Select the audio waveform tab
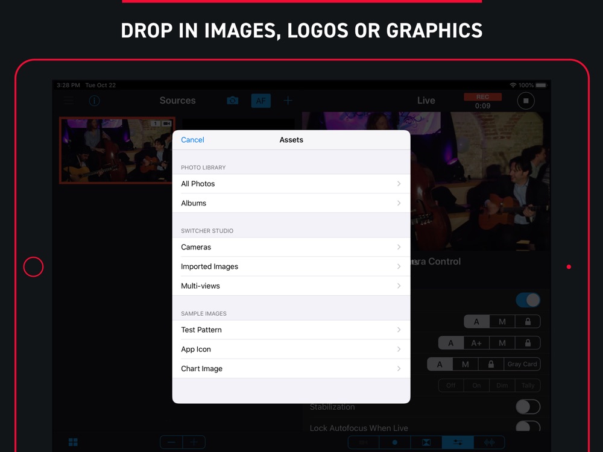603x452 pixels. pos(489,442)
